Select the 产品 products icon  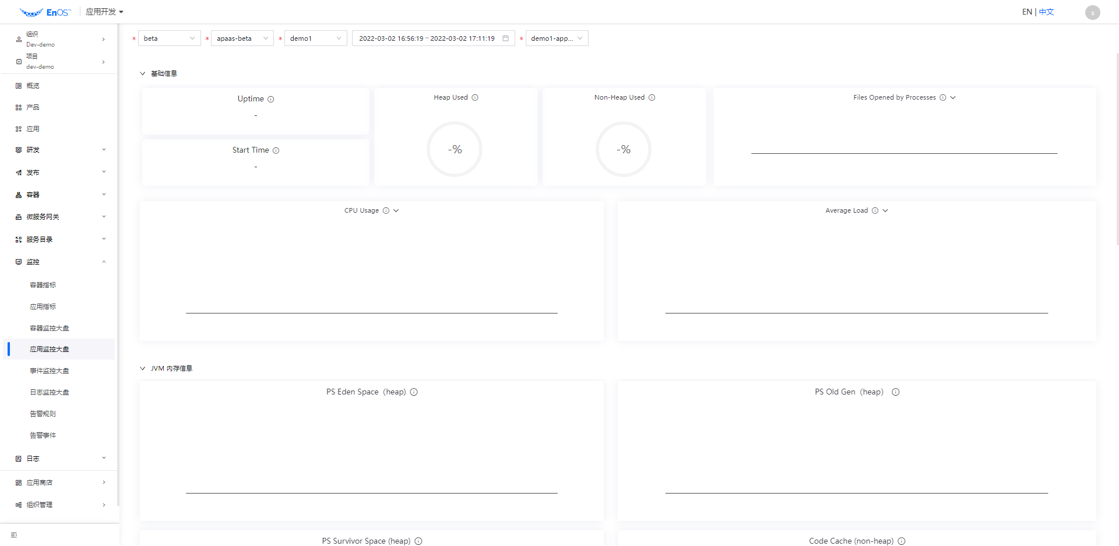[x=18, y=107]
